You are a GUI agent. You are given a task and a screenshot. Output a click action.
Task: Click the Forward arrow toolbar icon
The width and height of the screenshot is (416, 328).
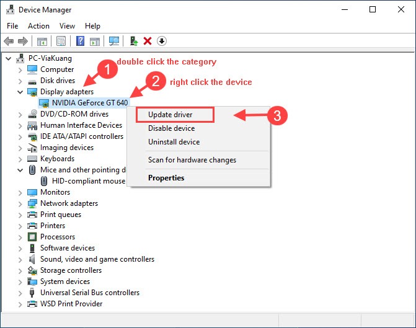pyautogui.click(x=22, y=42)
